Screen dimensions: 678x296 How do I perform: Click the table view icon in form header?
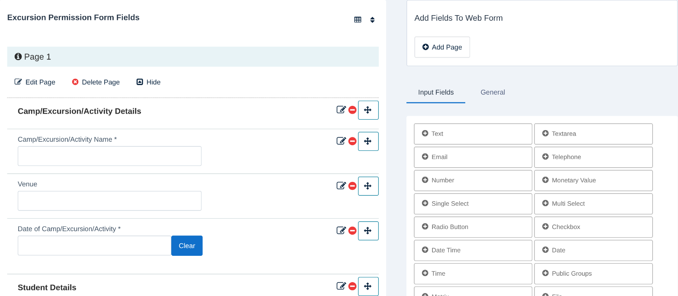point(358,19)
